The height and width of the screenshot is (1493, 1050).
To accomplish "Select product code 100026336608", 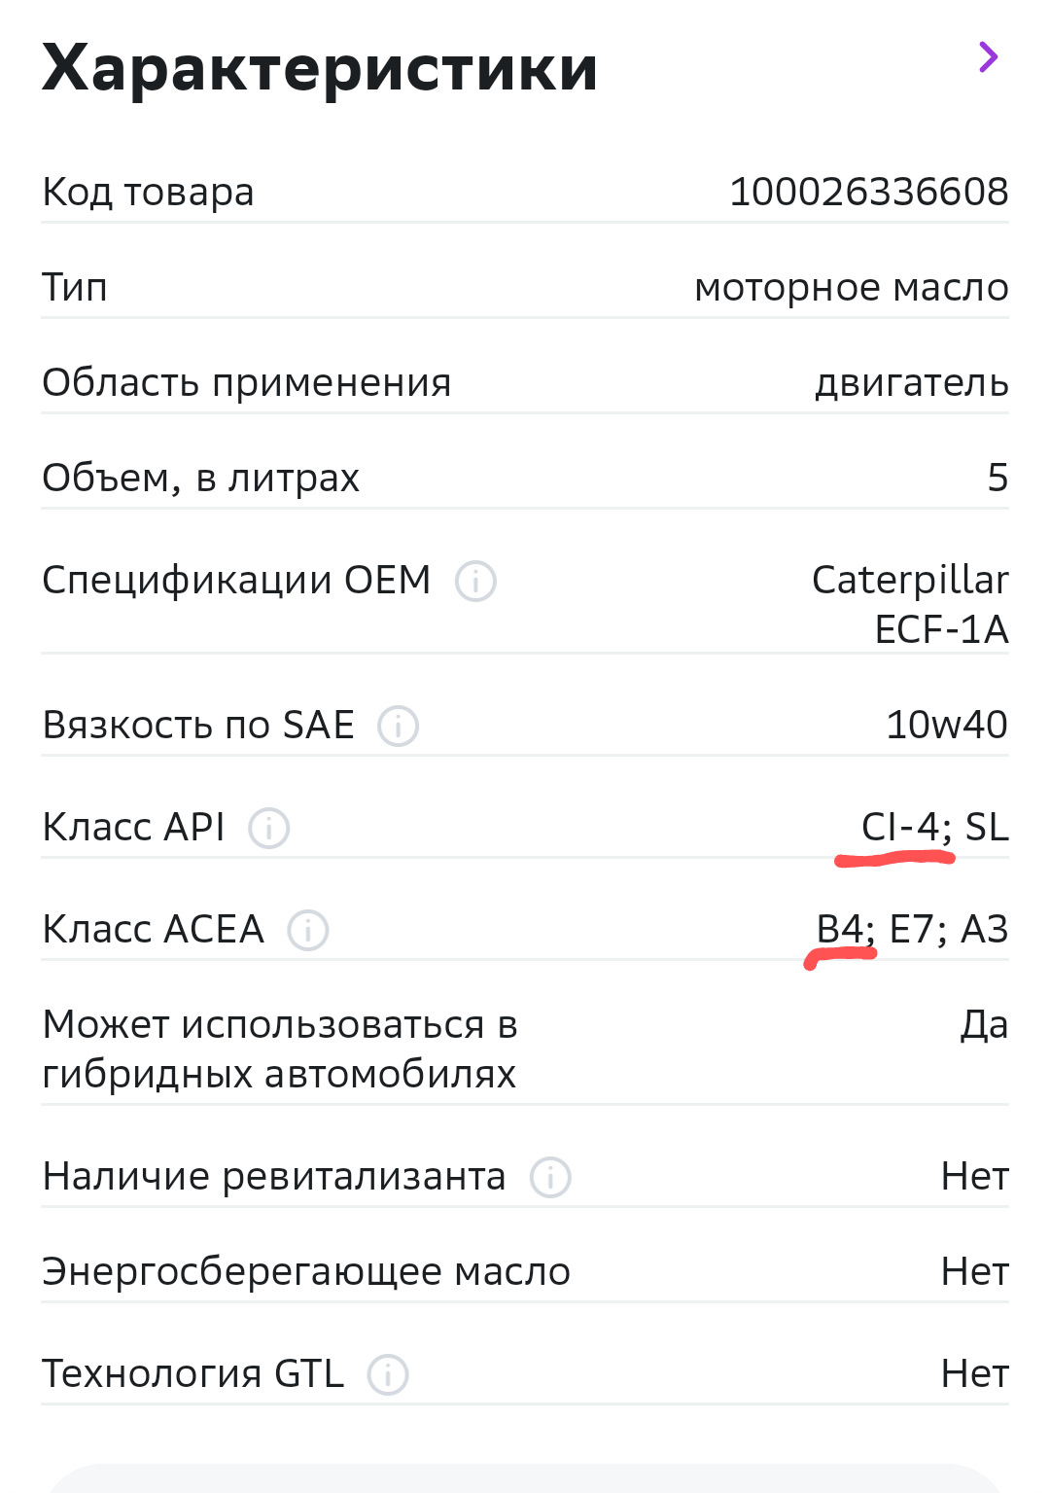I will [868, 192].
